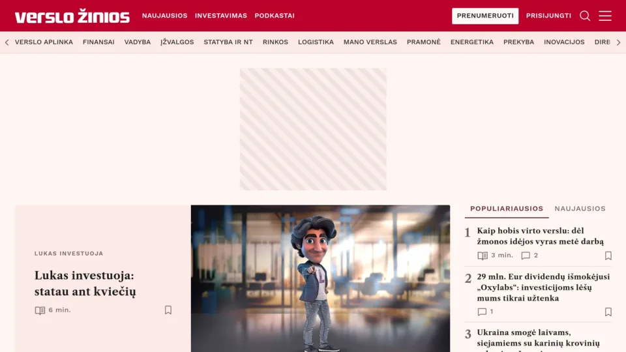The image size is (626, 352).
Task: Open comments icon on hobis article
Action: point(526,256)
